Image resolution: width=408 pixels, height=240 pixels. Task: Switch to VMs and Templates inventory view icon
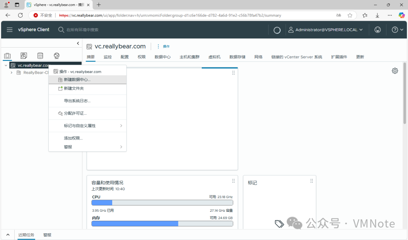click(x=24, y=55)
